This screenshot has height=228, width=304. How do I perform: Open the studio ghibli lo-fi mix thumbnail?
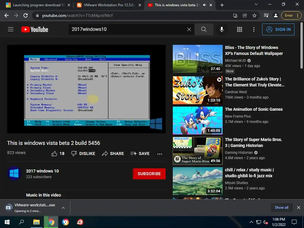pyautogui.click(x=197, y=181)
